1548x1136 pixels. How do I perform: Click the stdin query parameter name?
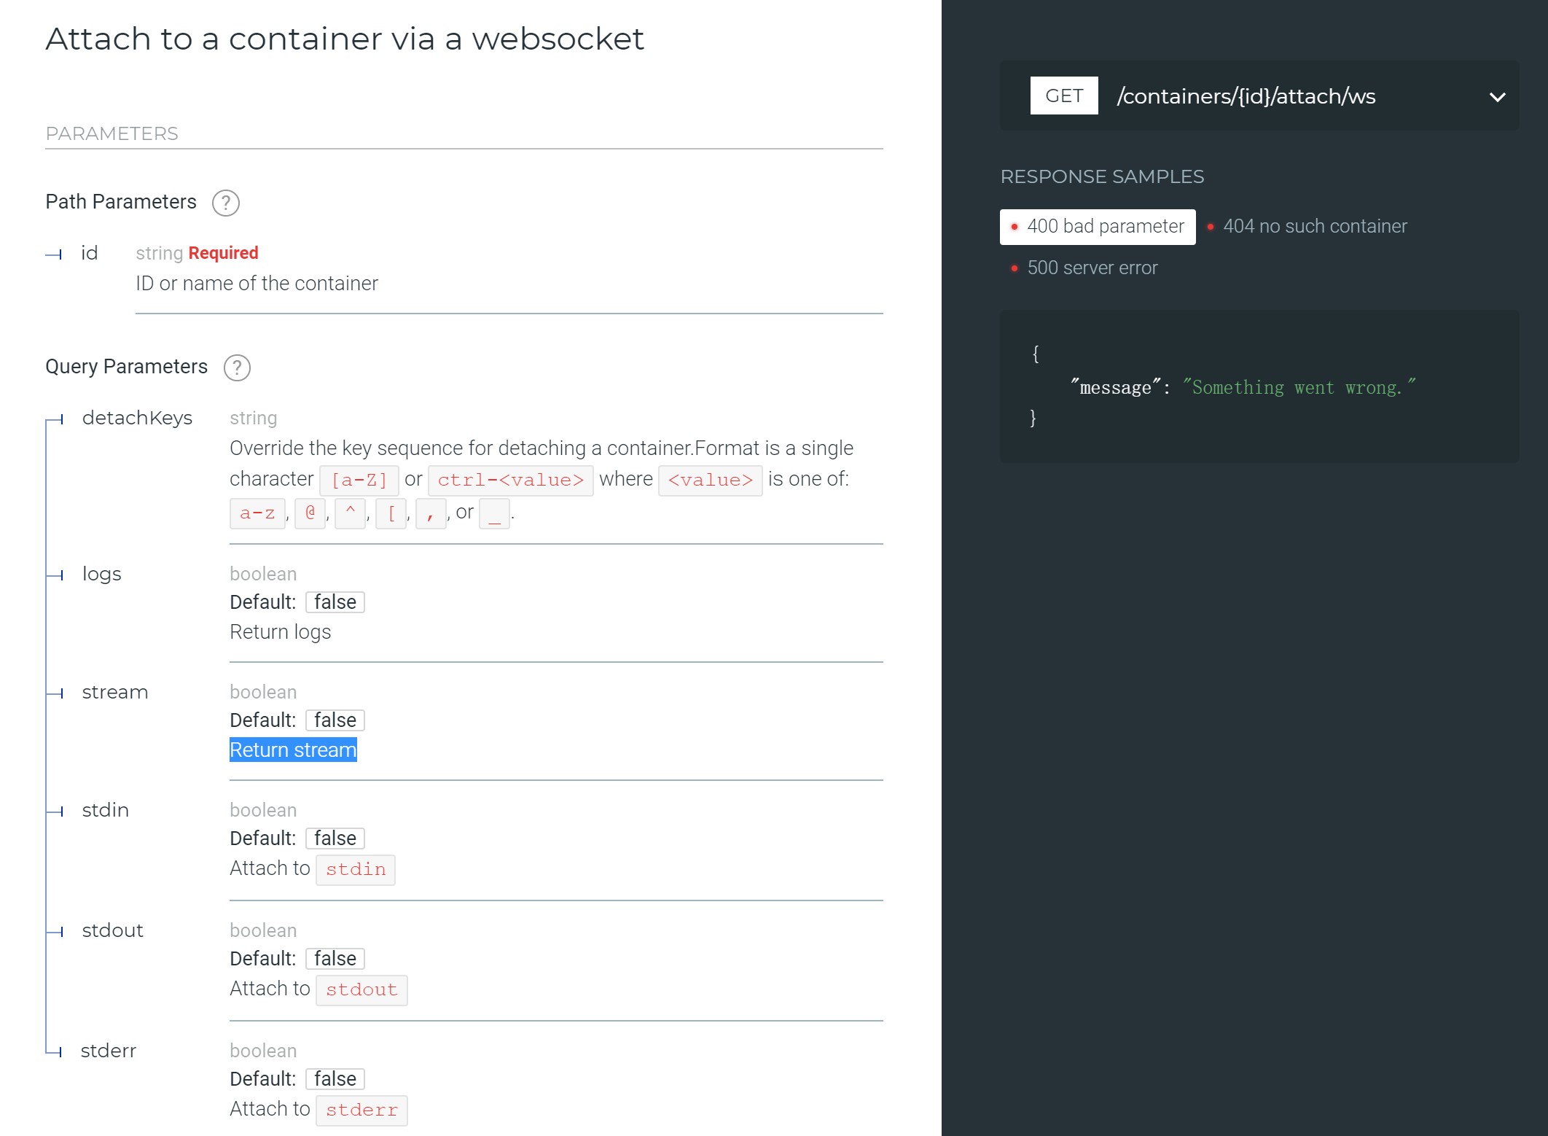105,810
